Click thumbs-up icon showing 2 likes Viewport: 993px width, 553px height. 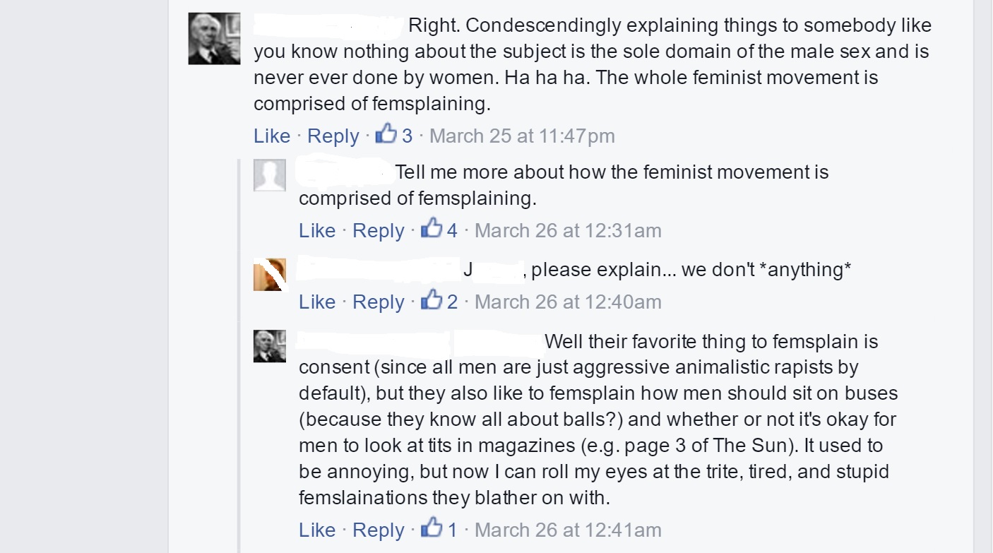(x=431, y=300)
